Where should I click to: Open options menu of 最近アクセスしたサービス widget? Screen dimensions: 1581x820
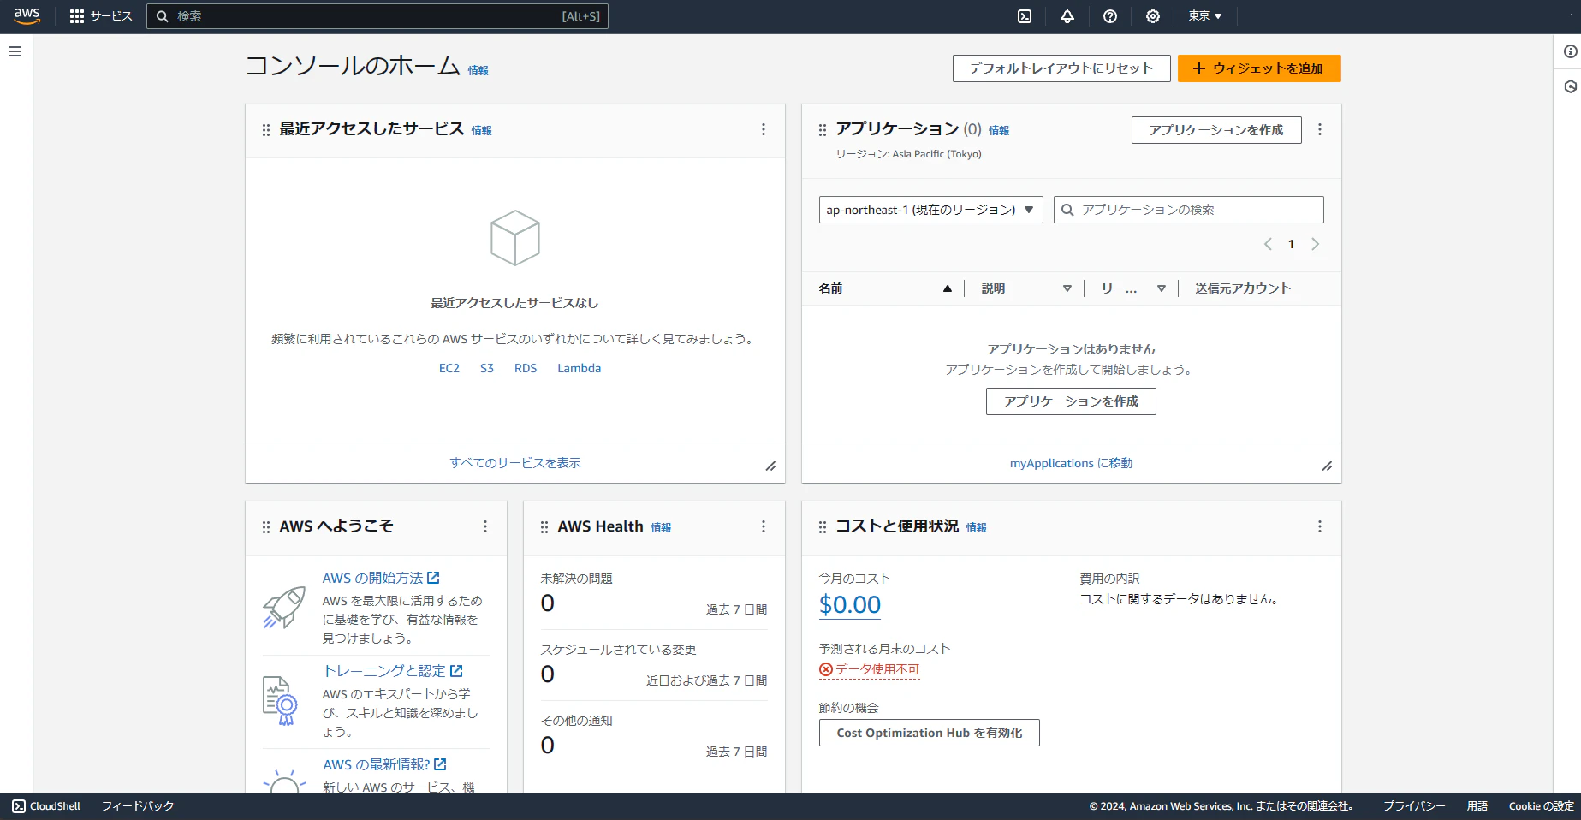click(x=764, y=129)
